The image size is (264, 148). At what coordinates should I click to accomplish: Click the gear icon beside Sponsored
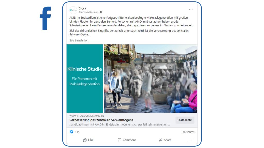(x=101, y=12)
